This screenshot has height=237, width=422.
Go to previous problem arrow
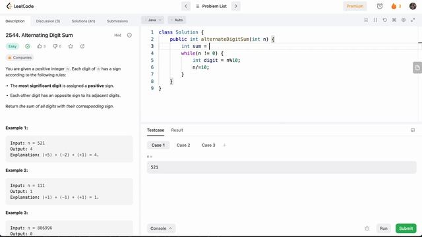pos(186,6)
